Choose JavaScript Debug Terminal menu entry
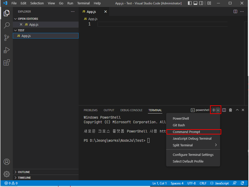The image size is (249, 187). (193, 138)
